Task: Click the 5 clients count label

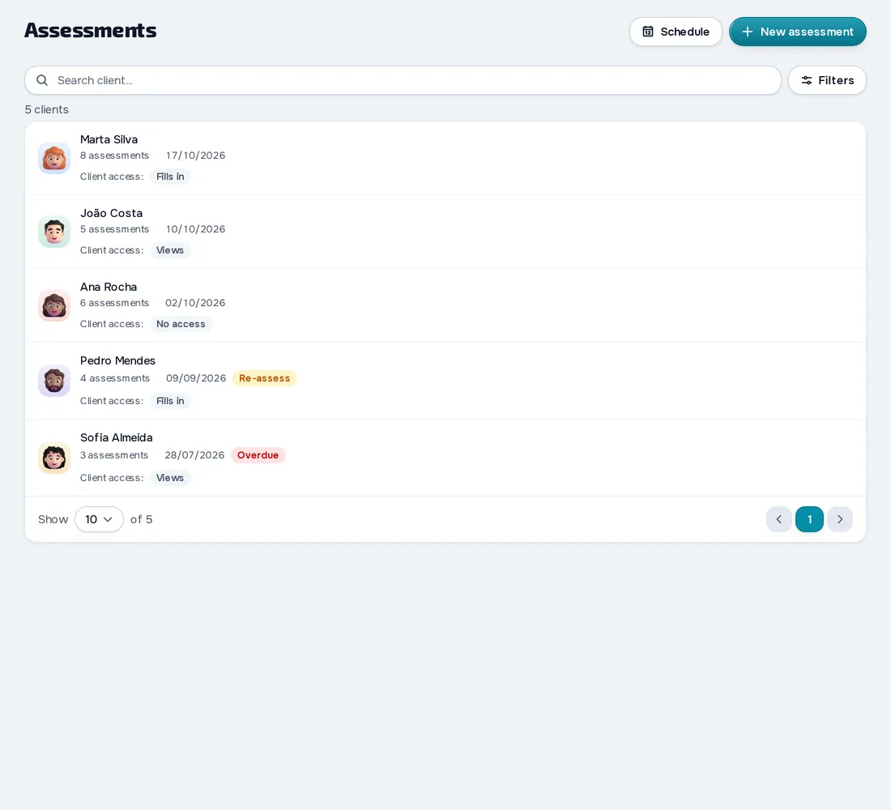Action: tap(47, 109)
